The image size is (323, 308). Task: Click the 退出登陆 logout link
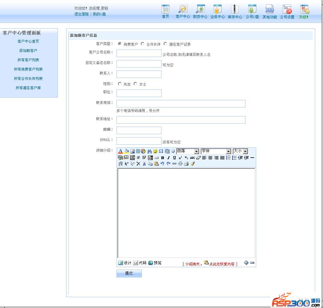click(x=81, y=14)
